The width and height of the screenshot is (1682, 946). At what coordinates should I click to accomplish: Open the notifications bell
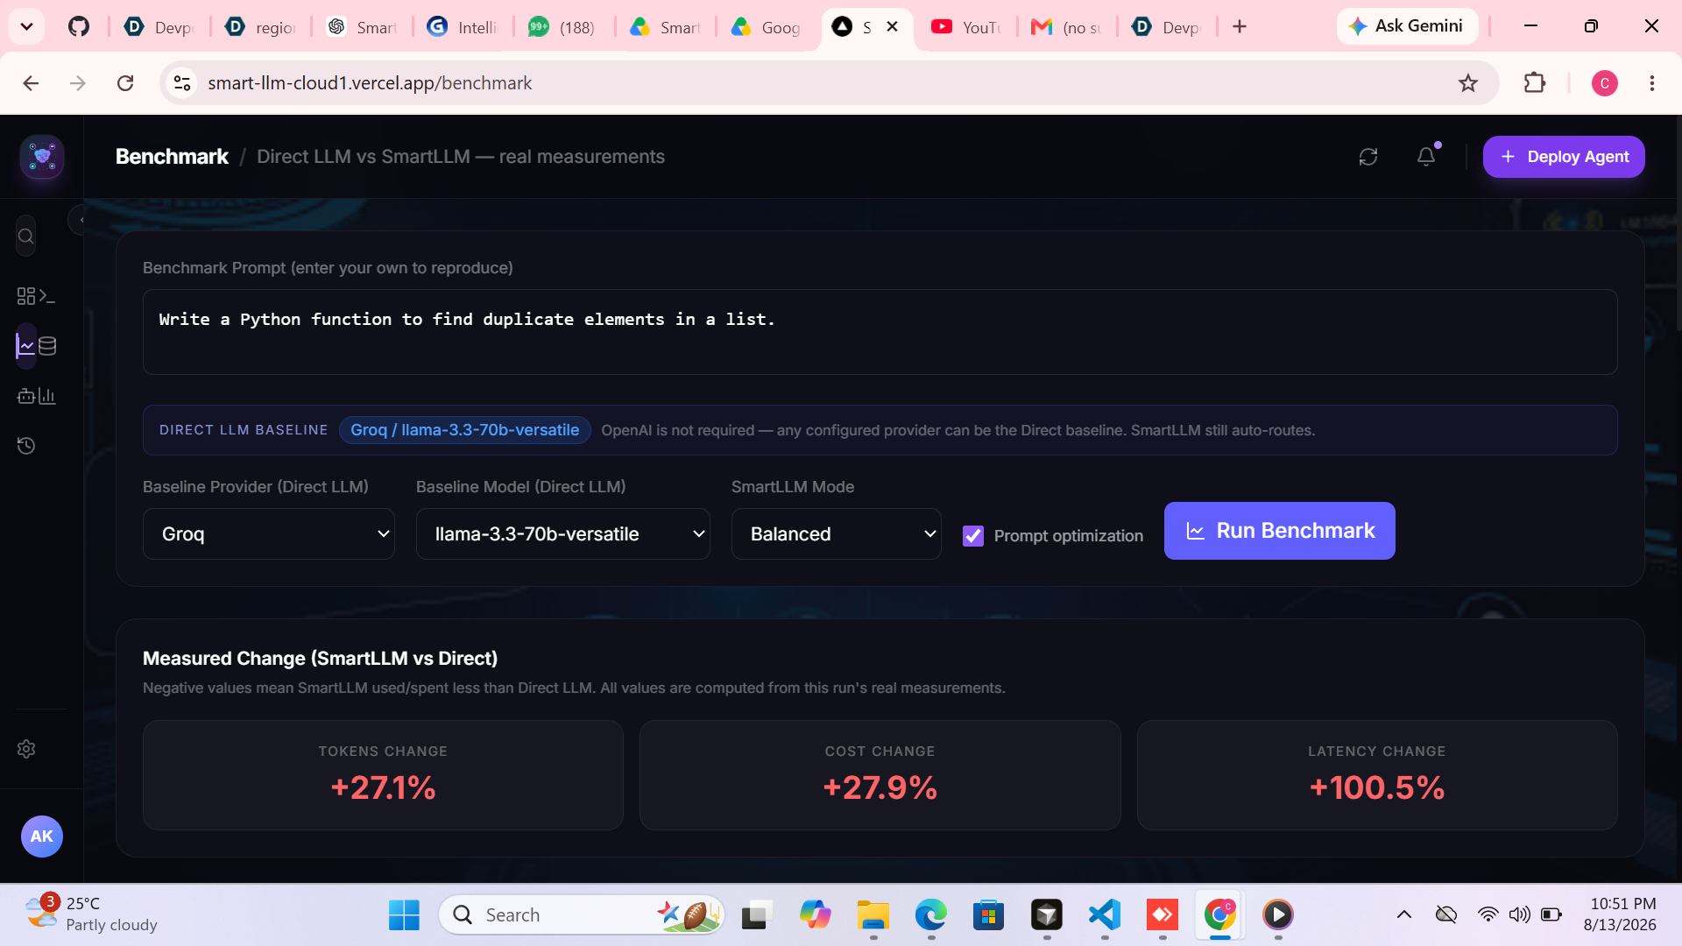(x=1426, y=157)
